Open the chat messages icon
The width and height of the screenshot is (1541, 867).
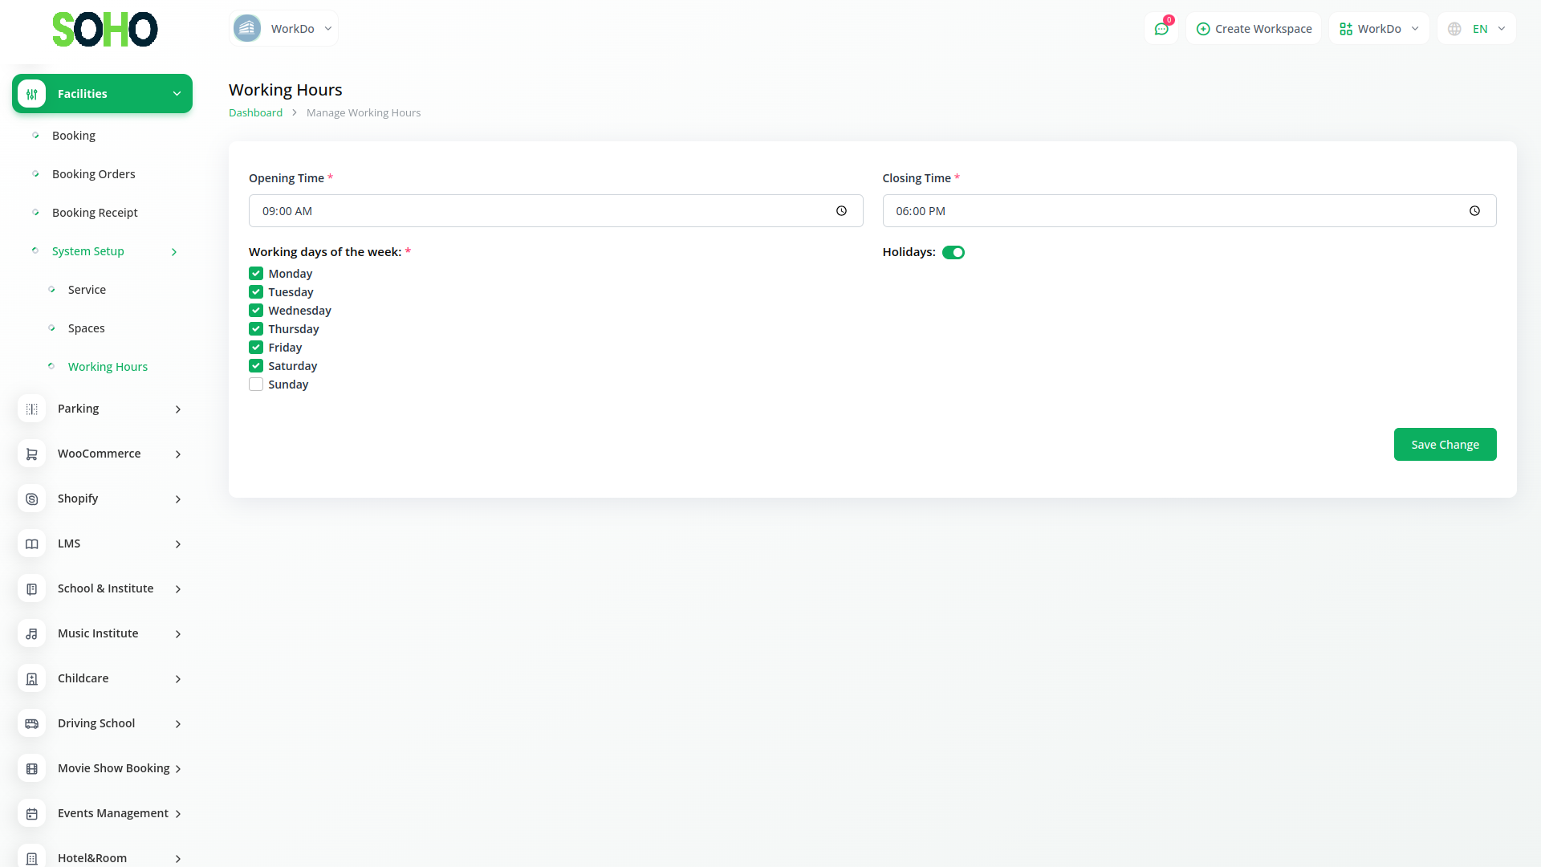click(1161, 29)
